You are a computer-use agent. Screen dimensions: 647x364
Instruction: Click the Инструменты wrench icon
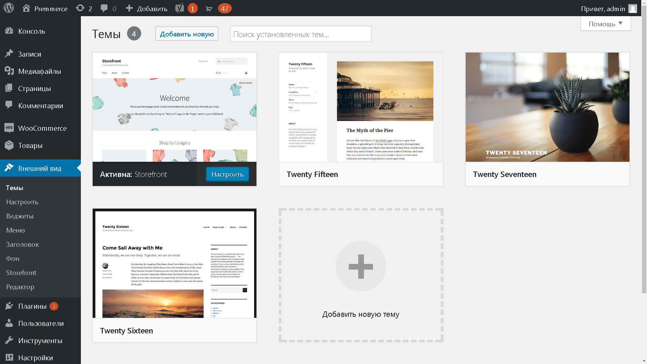coord(9,340)
